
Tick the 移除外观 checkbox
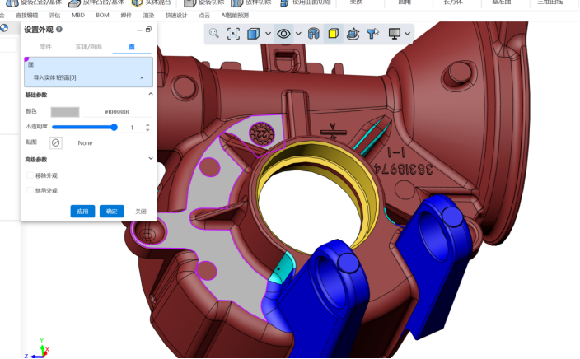(x=30, y=175)
